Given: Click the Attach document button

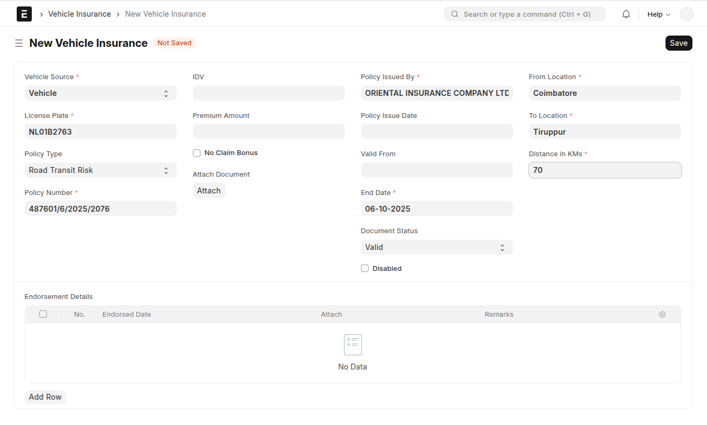Looking at the screenshot, I should [209, 191].
